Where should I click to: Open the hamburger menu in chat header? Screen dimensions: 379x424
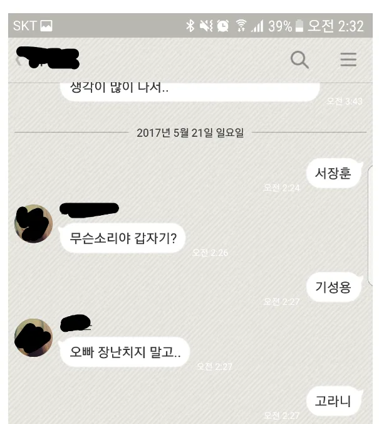click(x=348, y=60)
